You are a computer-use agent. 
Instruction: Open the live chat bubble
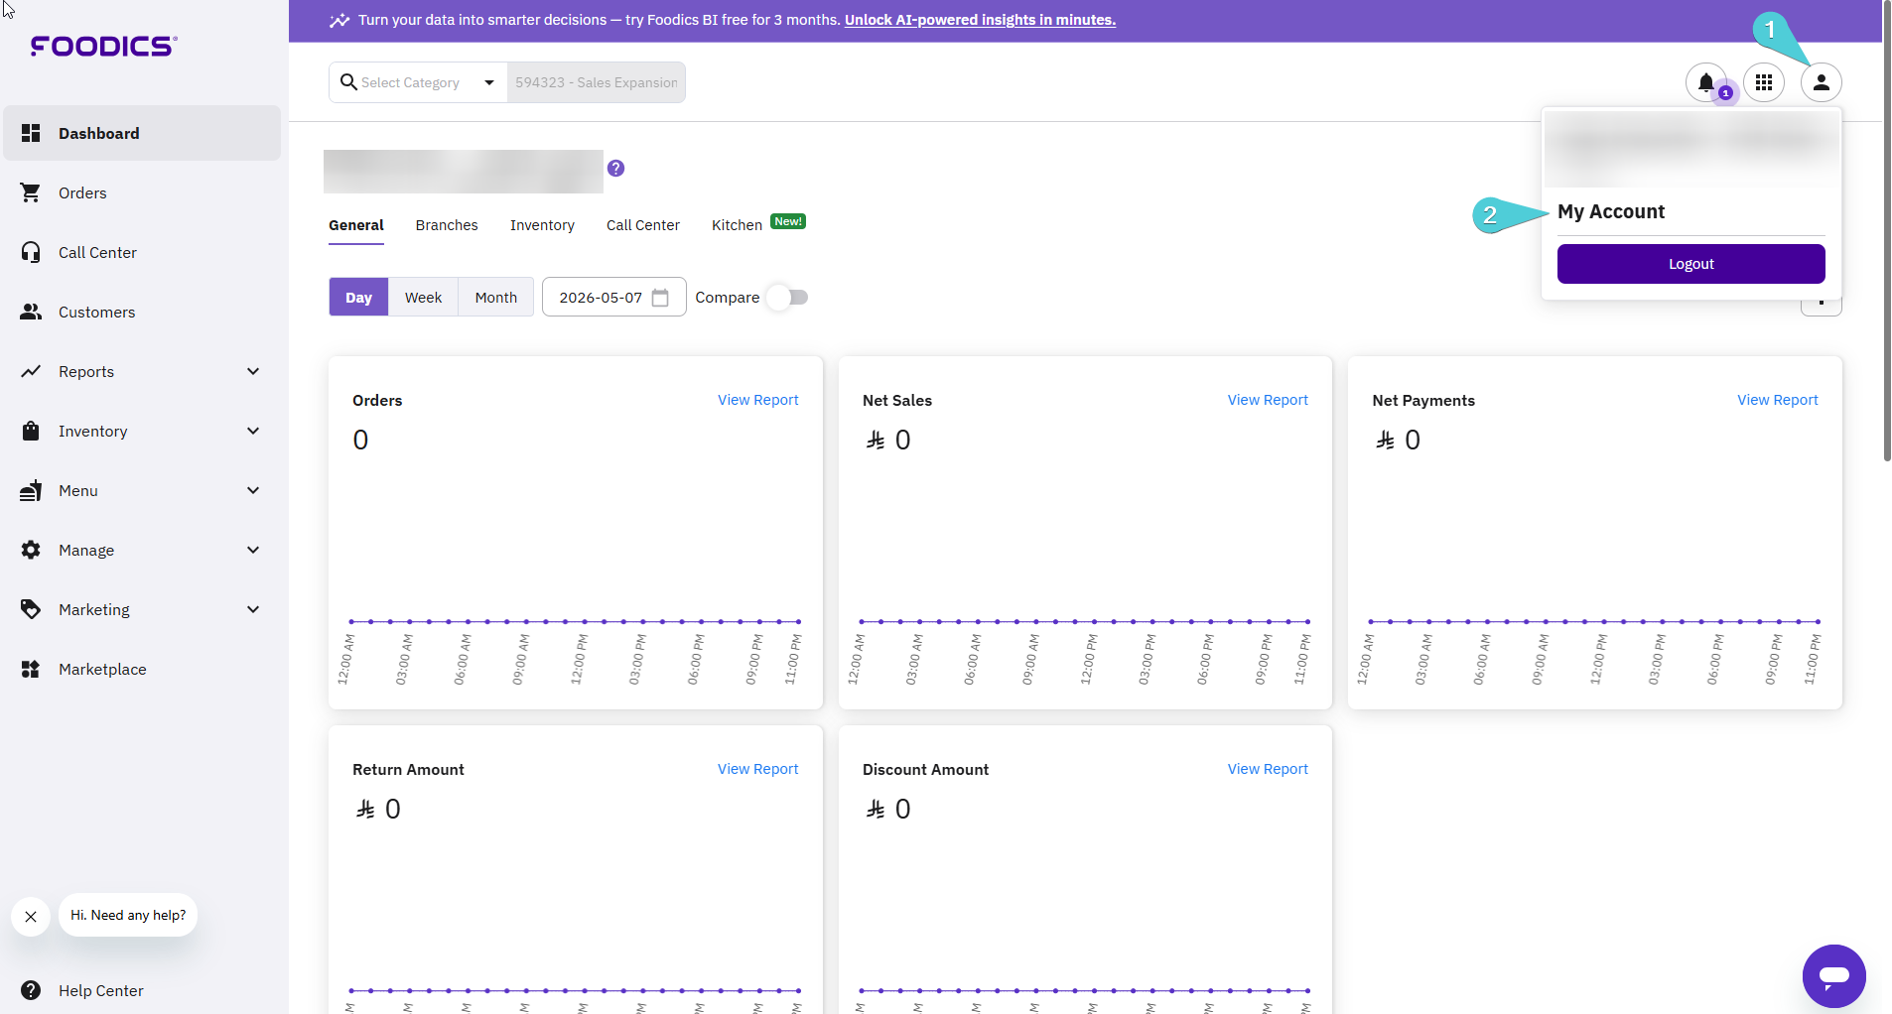click(1834, 976)
